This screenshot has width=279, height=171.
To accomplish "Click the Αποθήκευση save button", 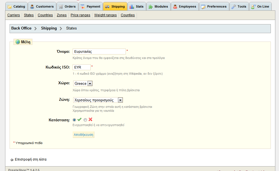I will pos(83,134).
